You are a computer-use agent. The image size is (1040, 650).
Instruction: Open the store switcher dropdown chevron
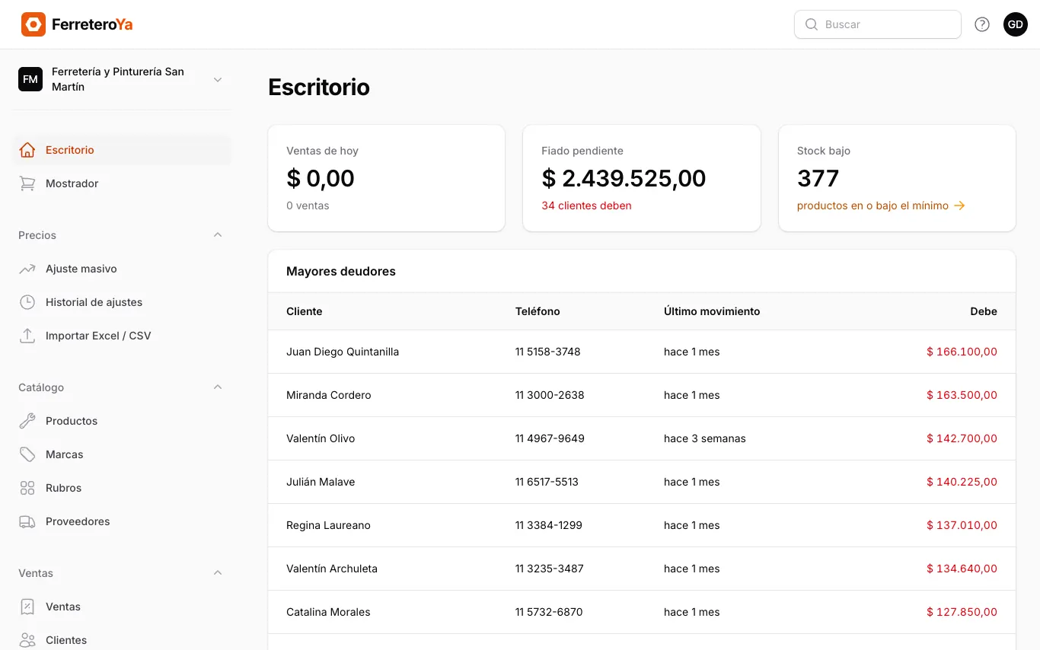(x=218, y=79)
